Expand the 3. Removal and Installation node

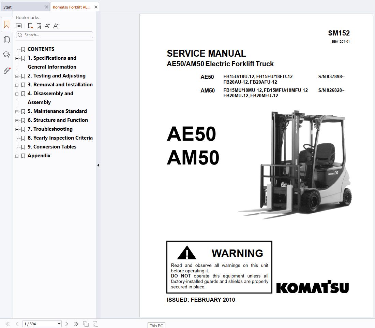coord(17,85)
